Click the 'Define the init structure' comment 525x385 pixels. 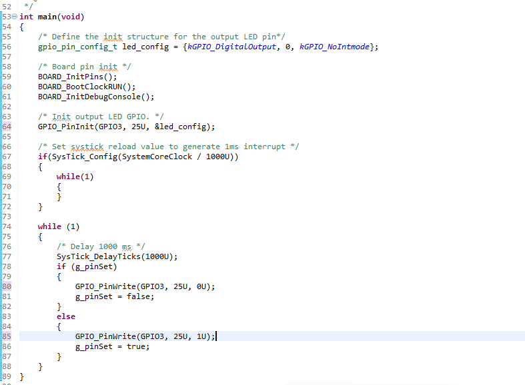tap(161, 37)
